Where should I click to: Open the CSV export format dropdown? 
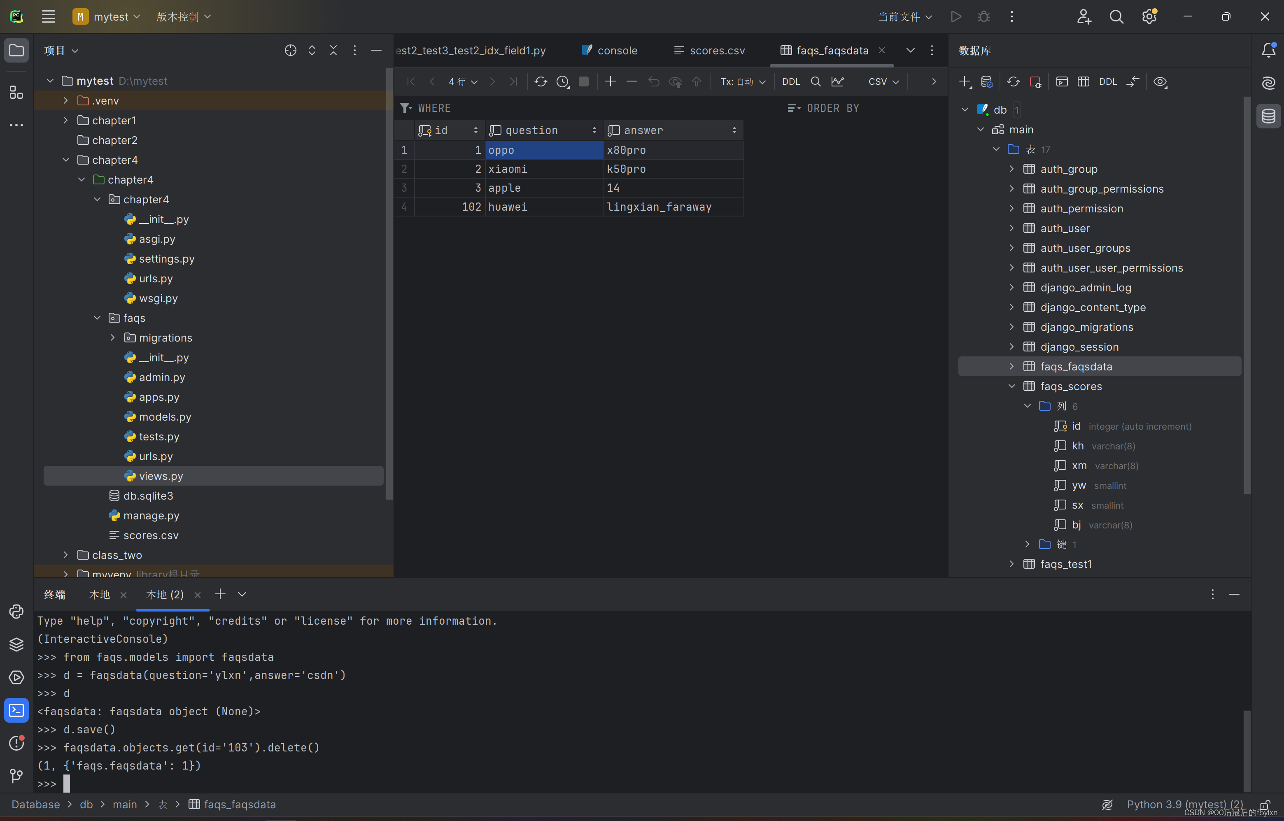coord(882,81)
